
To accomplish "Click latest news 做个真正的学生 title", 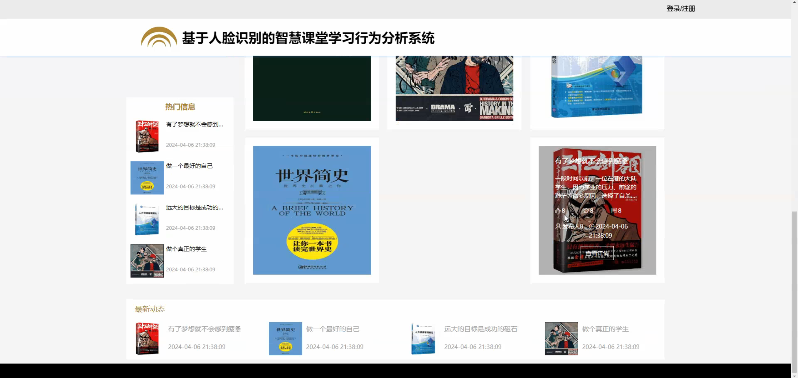I will (605, 329).
